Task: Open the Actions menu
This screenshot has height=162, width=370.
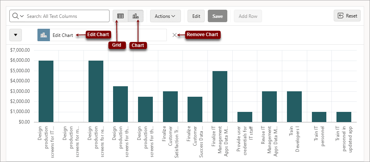Action: 165,16
